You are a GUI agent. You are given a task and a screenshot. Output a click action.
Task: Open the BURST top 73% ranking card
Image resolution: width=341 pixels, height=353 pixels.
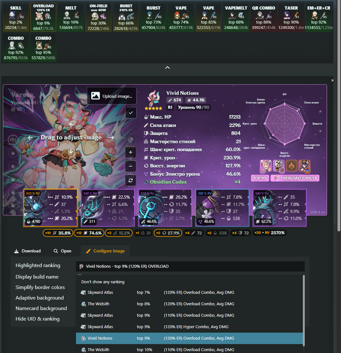point(153,17)
